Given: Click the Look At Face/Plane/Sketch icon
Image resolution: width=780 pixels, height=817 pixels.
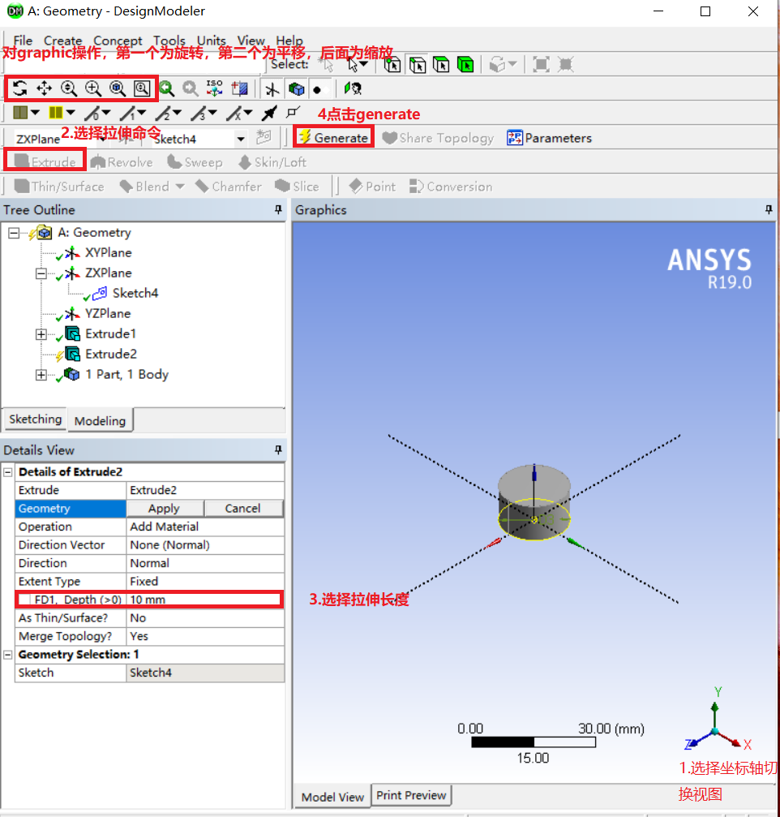Looking at the screenshot, I should pos(353,88).
